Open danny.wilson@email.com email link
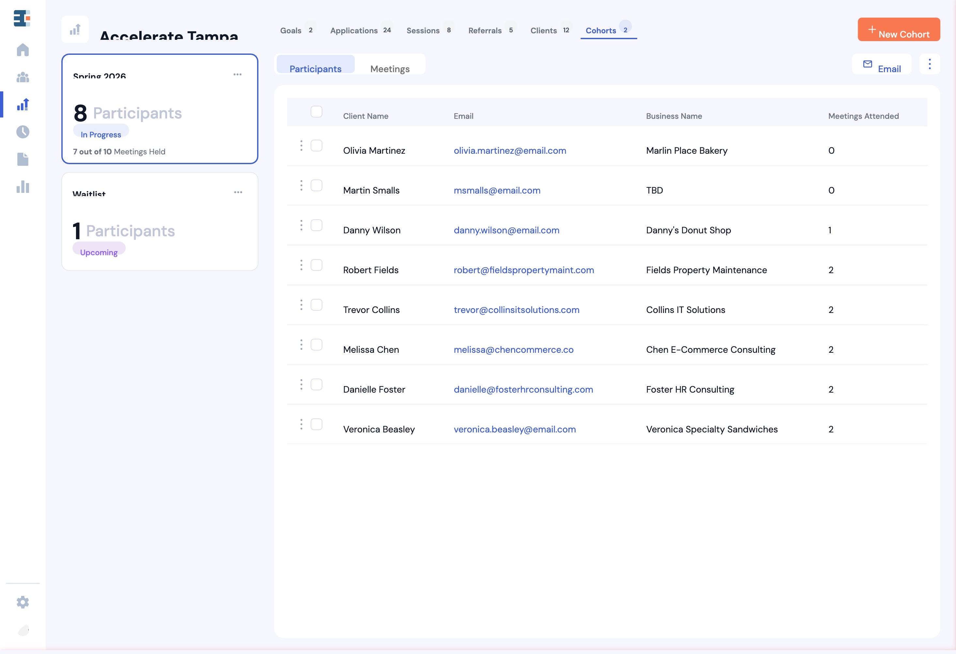This screenshot has width=956, height=654. pos(506,230)
